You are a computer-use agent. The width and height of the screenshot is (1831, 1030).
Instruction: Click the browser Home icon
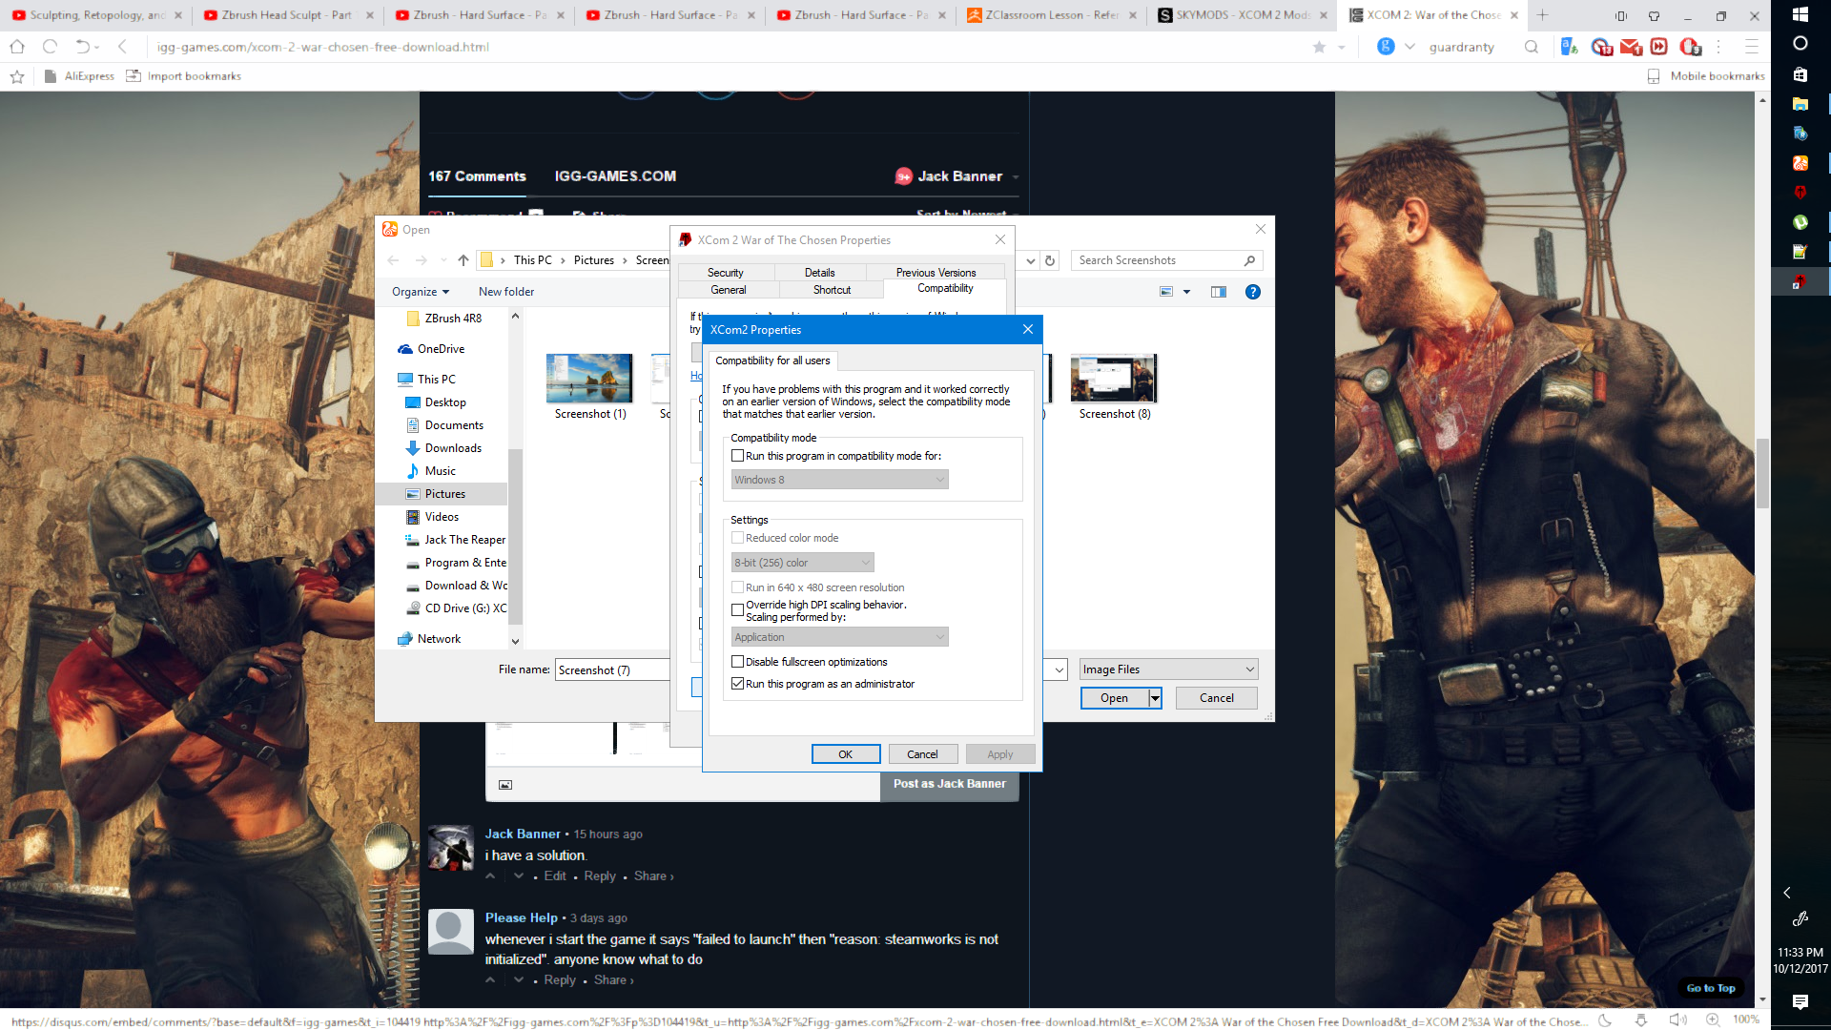(x=17, y=47)
